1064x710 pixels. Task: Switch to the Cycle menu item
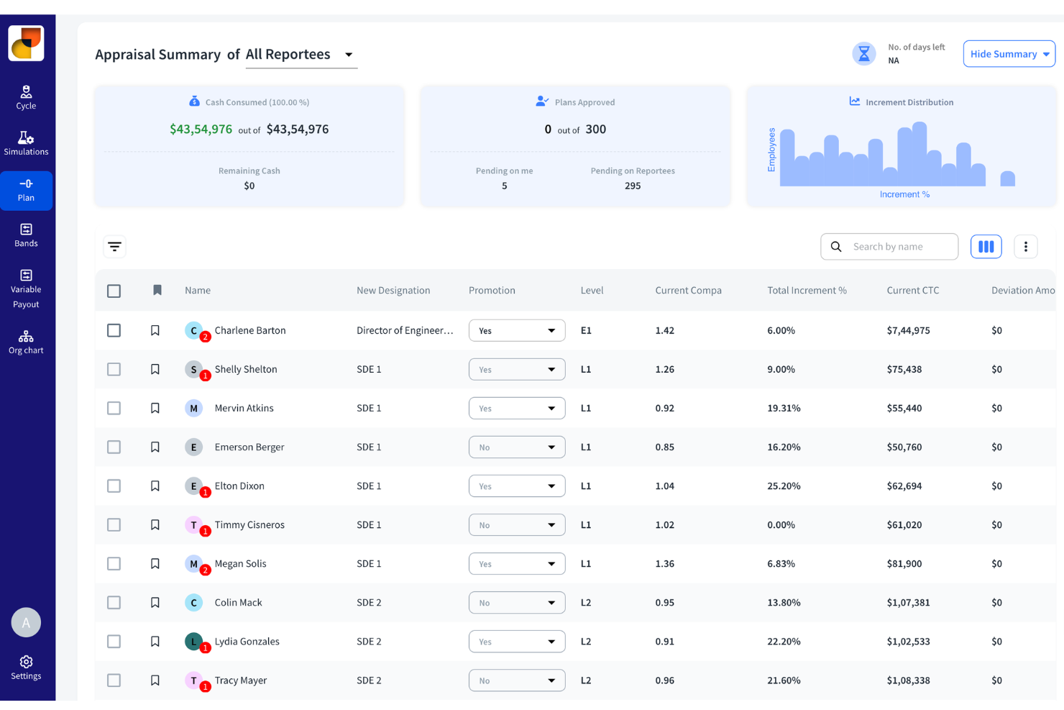26,98
